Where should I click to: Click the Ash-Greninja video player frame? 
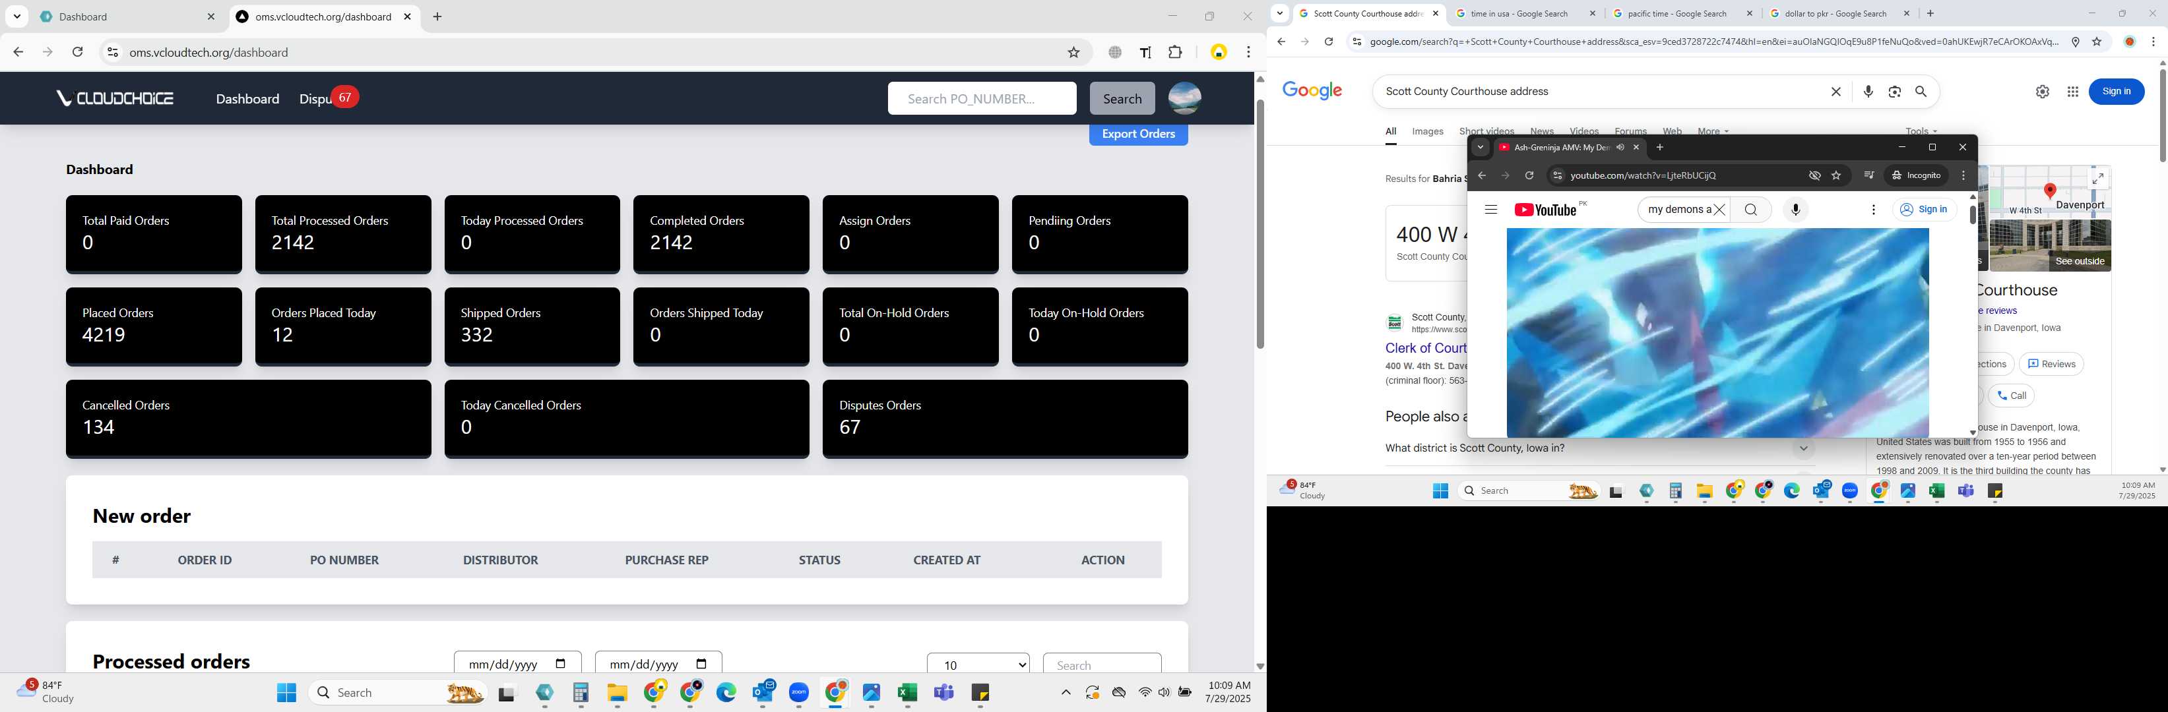coord(1717,333)
